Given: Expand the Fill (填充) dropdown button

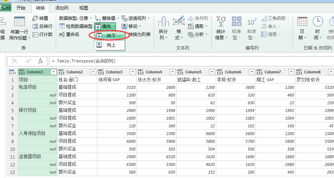Looking at the screenshot, I should pos(105,26).
